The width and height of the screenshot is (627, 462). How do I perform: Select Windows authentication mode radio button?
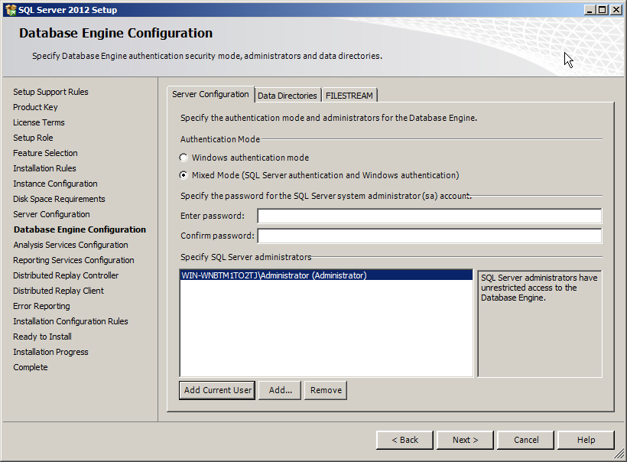click(184, 158)
